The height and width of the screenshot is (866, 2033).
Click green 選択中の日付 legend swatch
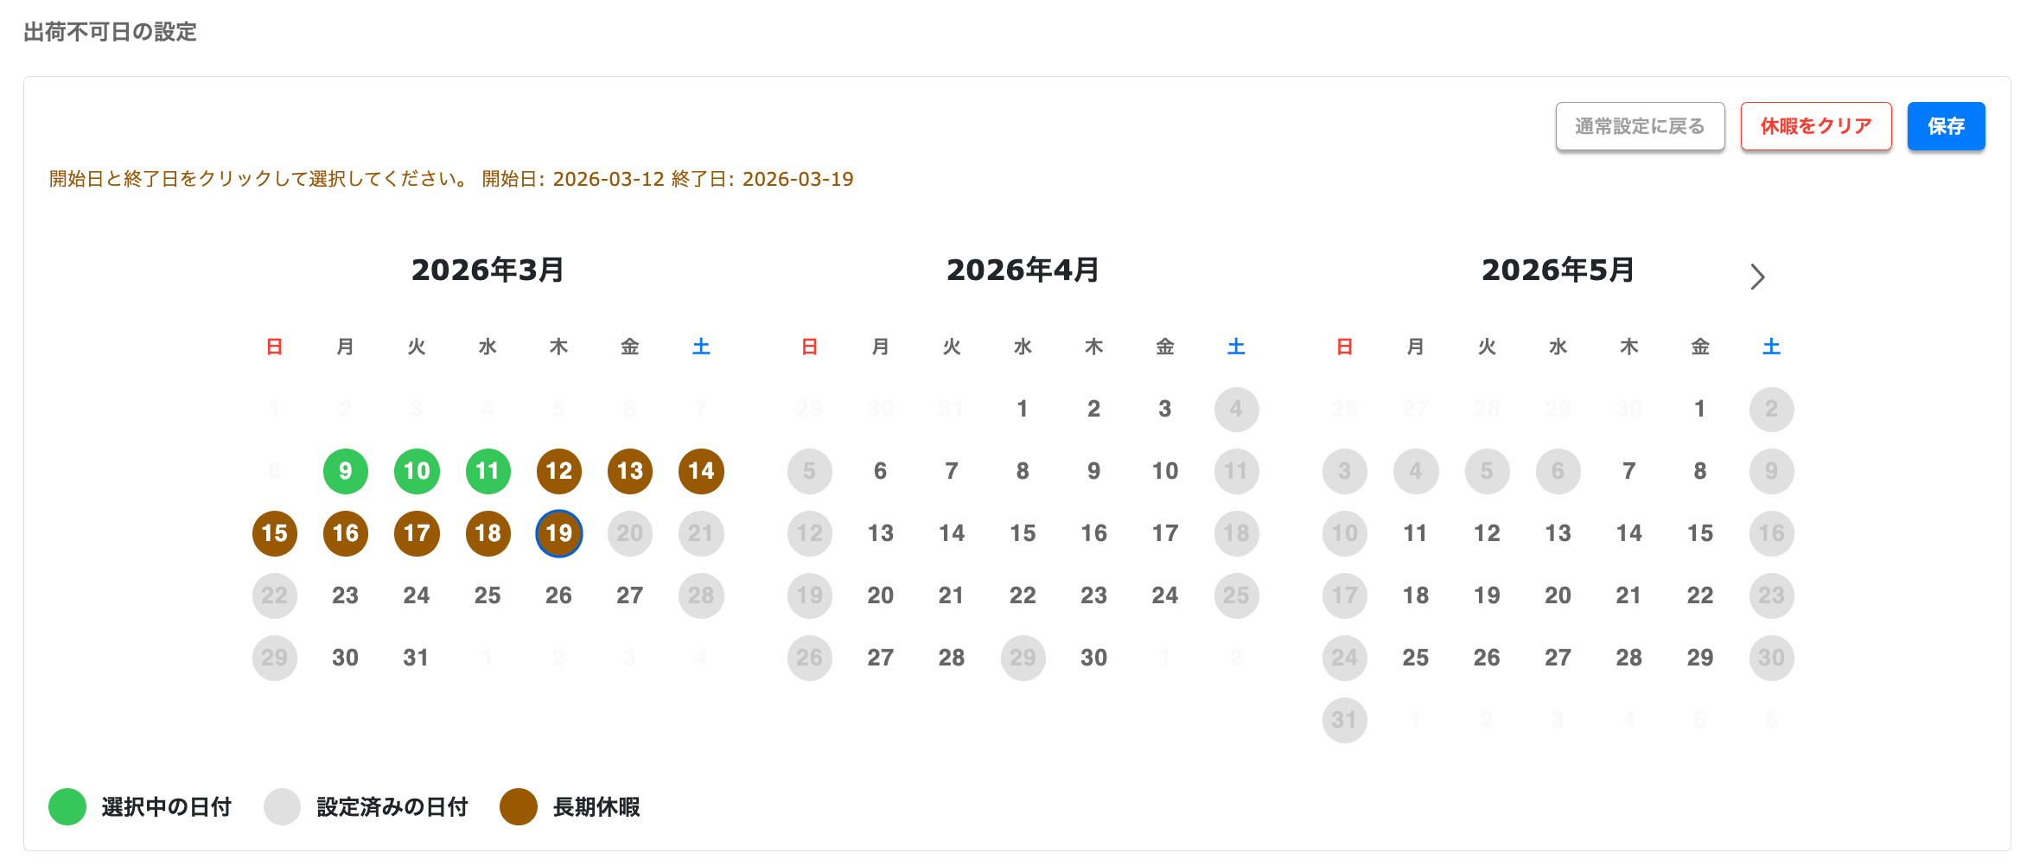pyautogui.click(x=67, y=806)
